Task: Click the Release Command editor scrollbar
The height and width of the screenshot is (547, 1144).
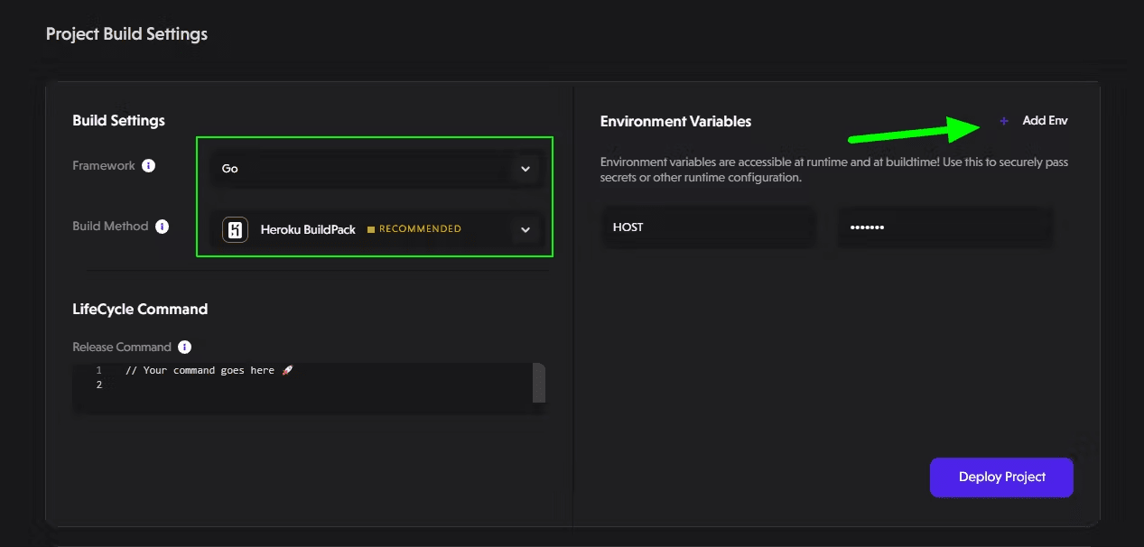Action: (539, 383)
